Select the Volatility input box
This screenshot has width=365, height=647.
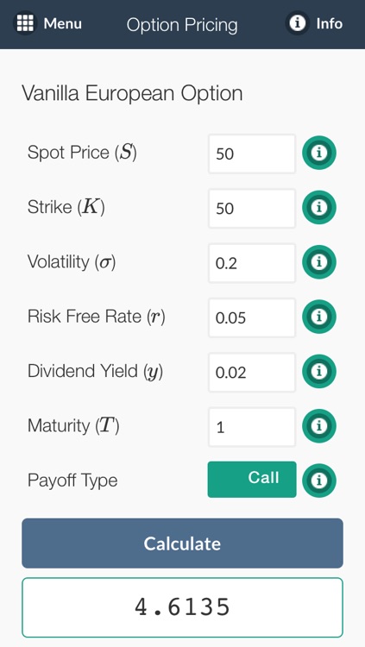click(252, 263)
